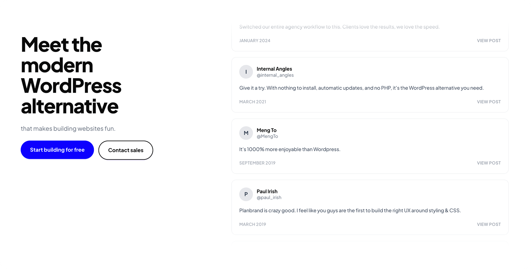Click the @paul_irish handle

point(269,198)
